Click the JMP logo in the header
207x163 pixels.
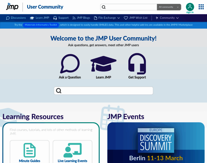(x=12, y=7)
